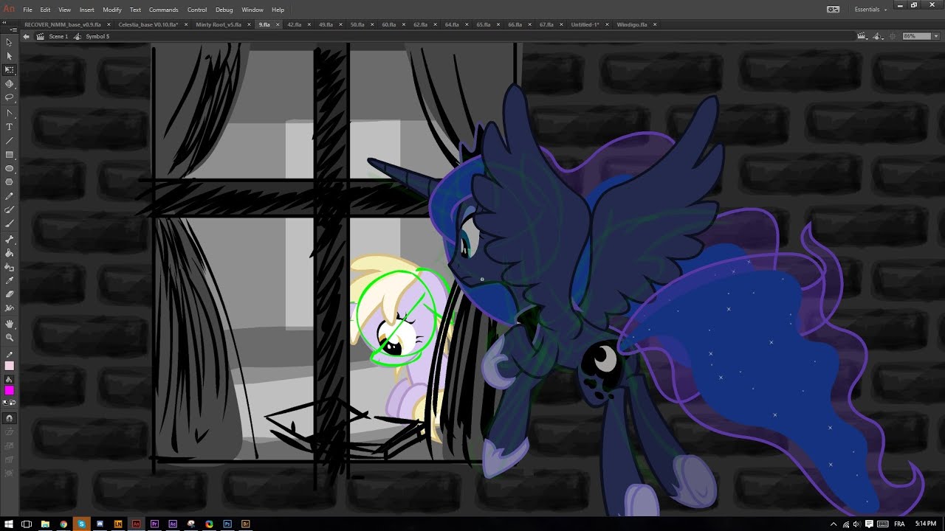945x531 pixels.
Task: Open Adobe Bridge from the taskbar
Action: coord(246,524)
